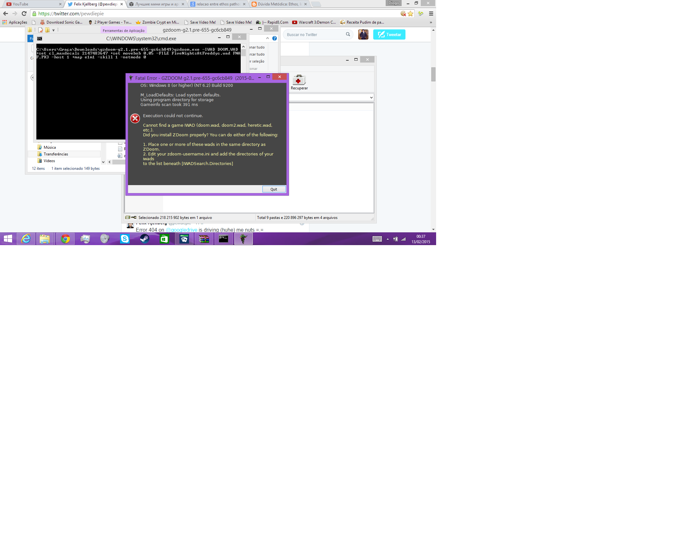Click the network signal tray icon
The height and width of the screenshot is (540, 696).
coord(403,239)
